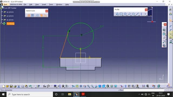Viewport: 173px width, 97px height.
Task: Close the Profile toolbar
Action: coord(146,10)
